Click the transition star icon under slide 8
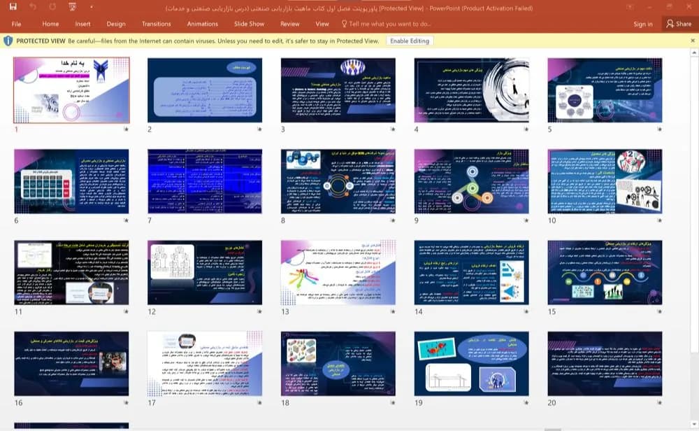699x431 pixels. [x=393, y=220]
